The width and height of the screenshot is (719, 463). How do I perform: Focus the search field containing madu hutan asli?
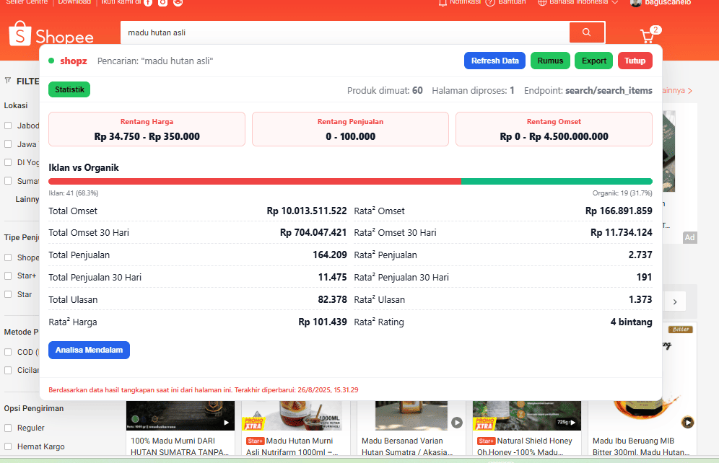pyautogui.click(x=344, y=32)
